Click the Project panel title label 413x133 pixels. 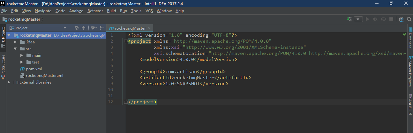click(21, 28)
